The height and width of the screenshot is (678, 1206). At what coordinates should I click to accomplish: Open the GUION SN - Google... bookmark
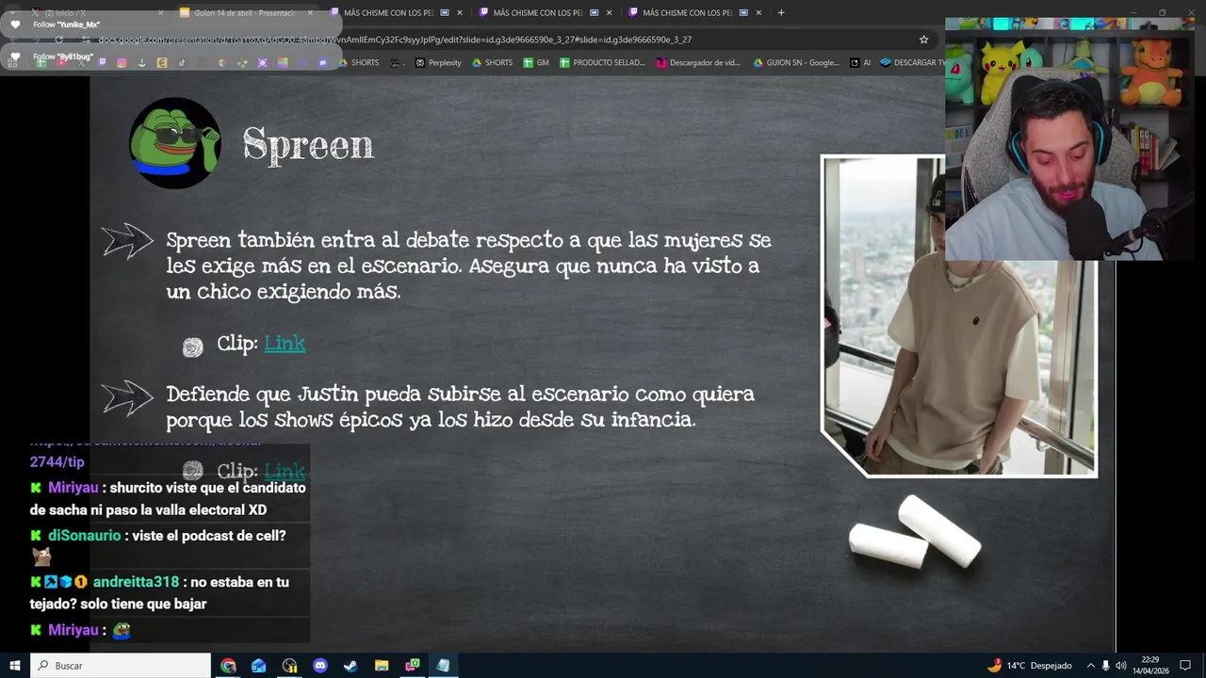pyautogui.click(x=796, y=62)
